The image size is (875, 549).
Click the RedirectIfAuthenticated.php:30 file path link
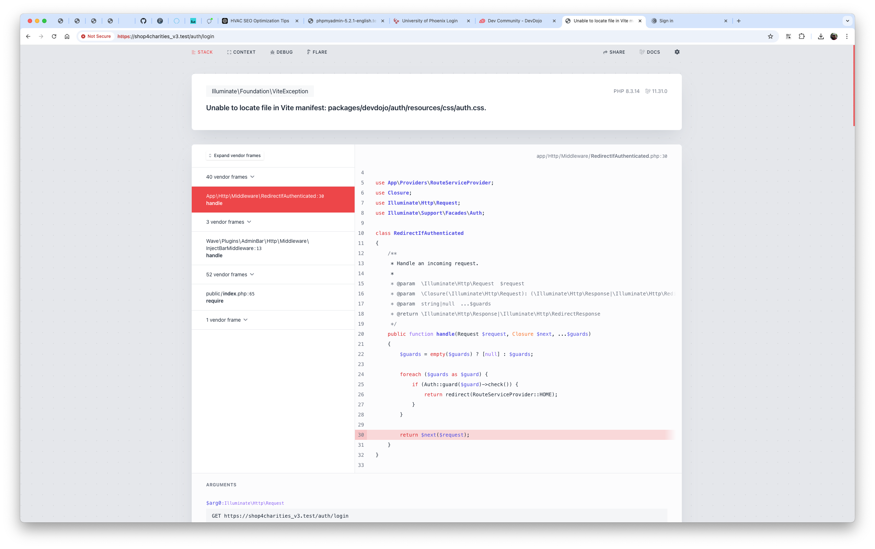601,156
